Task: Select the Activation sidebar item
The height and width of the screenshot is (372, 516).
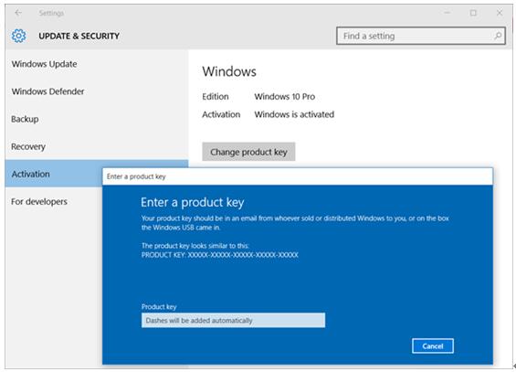Action: pos(54,174)
